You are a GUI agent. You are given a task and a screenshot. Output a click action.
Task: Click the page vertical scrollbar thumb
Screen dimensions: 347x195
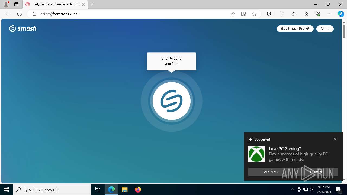[344, 32]
